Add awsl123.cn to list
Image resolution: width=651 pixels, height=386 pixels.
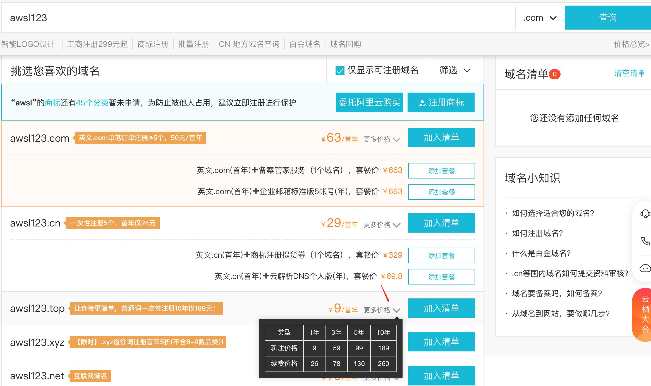[x=442, y=223]
